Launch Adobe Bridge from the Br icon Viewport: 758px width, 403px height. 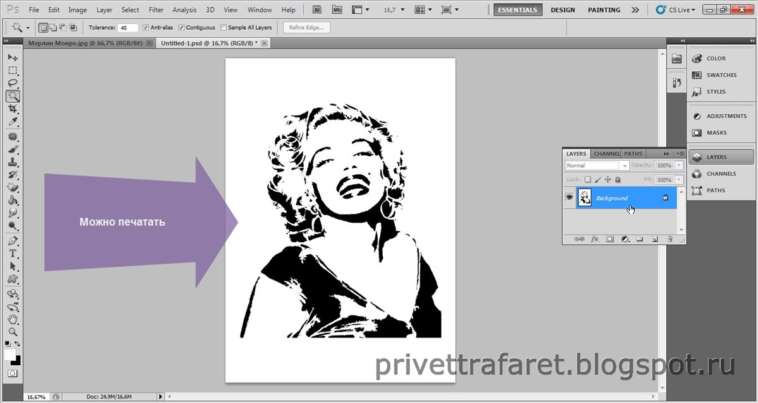pos(317,10)
